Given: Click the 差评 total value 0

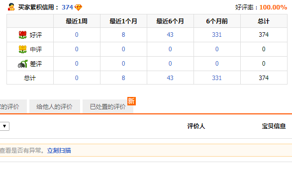Looking at the screenshot, I should [x=264, y=64].
